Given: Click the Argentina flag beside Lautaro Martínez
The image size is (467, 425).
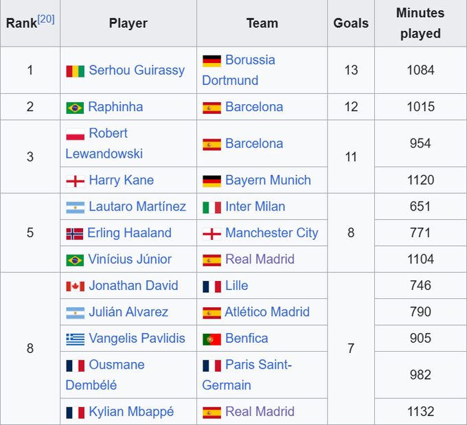Looking at the screenshot, I should tap(75, 207).
